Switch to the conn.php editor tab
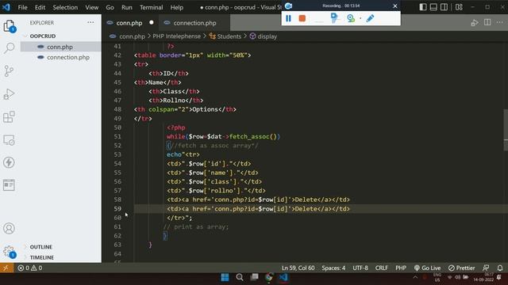The image size is (508, 285). 129,23
